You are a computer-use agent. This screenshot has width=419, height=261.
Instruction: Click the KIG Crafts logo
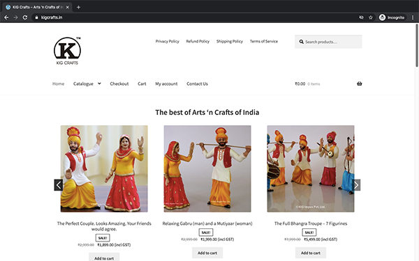pyautogui.click(x=67, y=51)
